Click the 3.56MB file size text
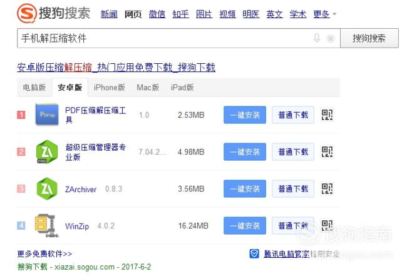This screenshot has height=276, width=407. click(191, 188)
